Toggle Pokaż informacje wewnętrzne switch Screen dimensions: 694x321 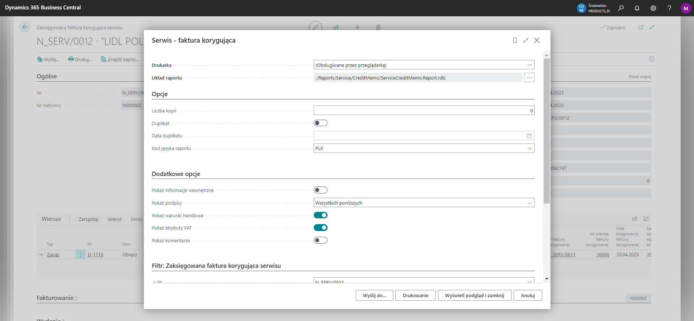pyautogui.click(x=321, y=190)
